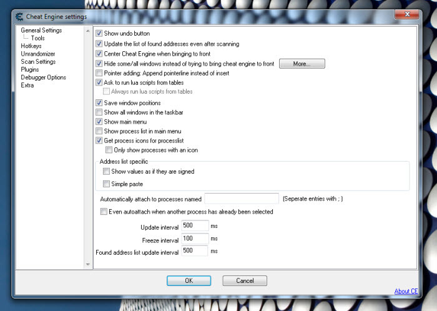Click the Update interval field
Image resolution: width=437 pixels, height=311 pixels.
tap(195, 225)
